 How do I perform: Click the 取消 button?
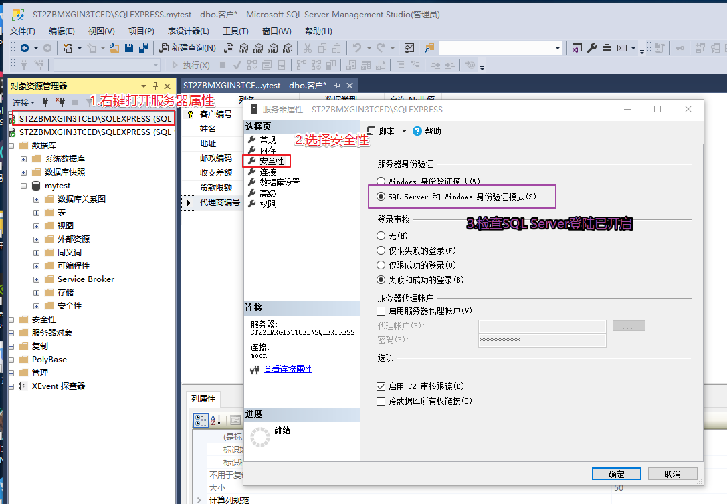pyautogui.click(x=672, y=473)
